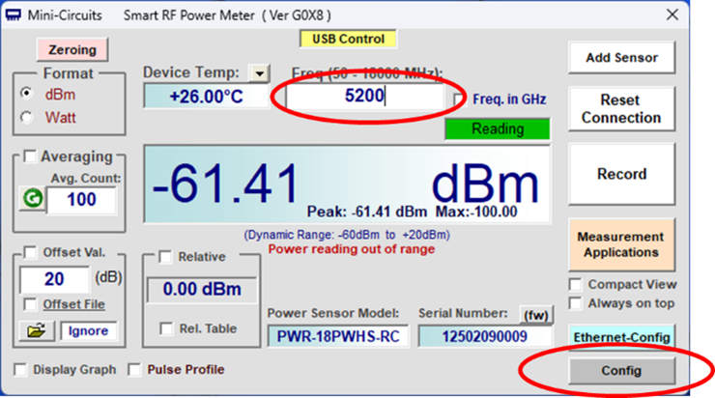Close the Smart RF Power Meter window
This screenshot has width=715, height=398.
click(672, 14)
